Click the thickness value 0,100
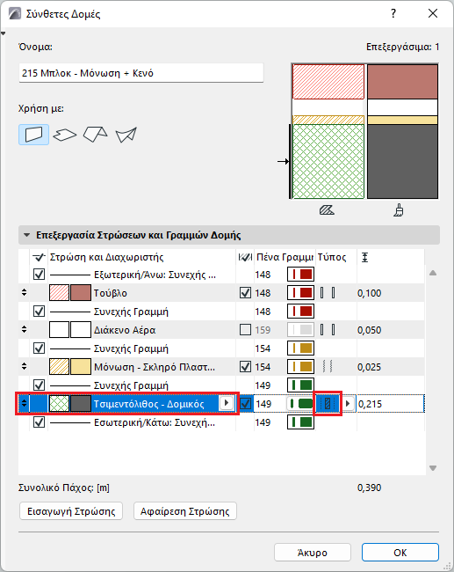 point(369,293)
